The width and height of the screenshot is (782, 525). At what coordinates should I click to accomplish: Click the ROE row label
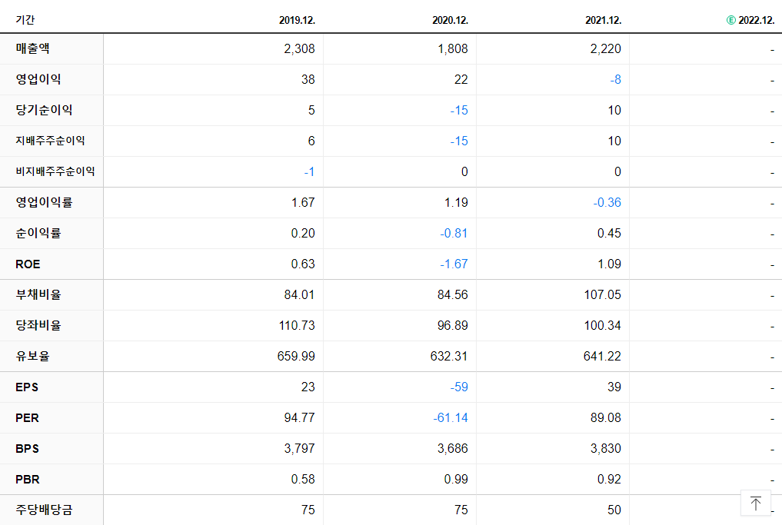coord(28,264)
